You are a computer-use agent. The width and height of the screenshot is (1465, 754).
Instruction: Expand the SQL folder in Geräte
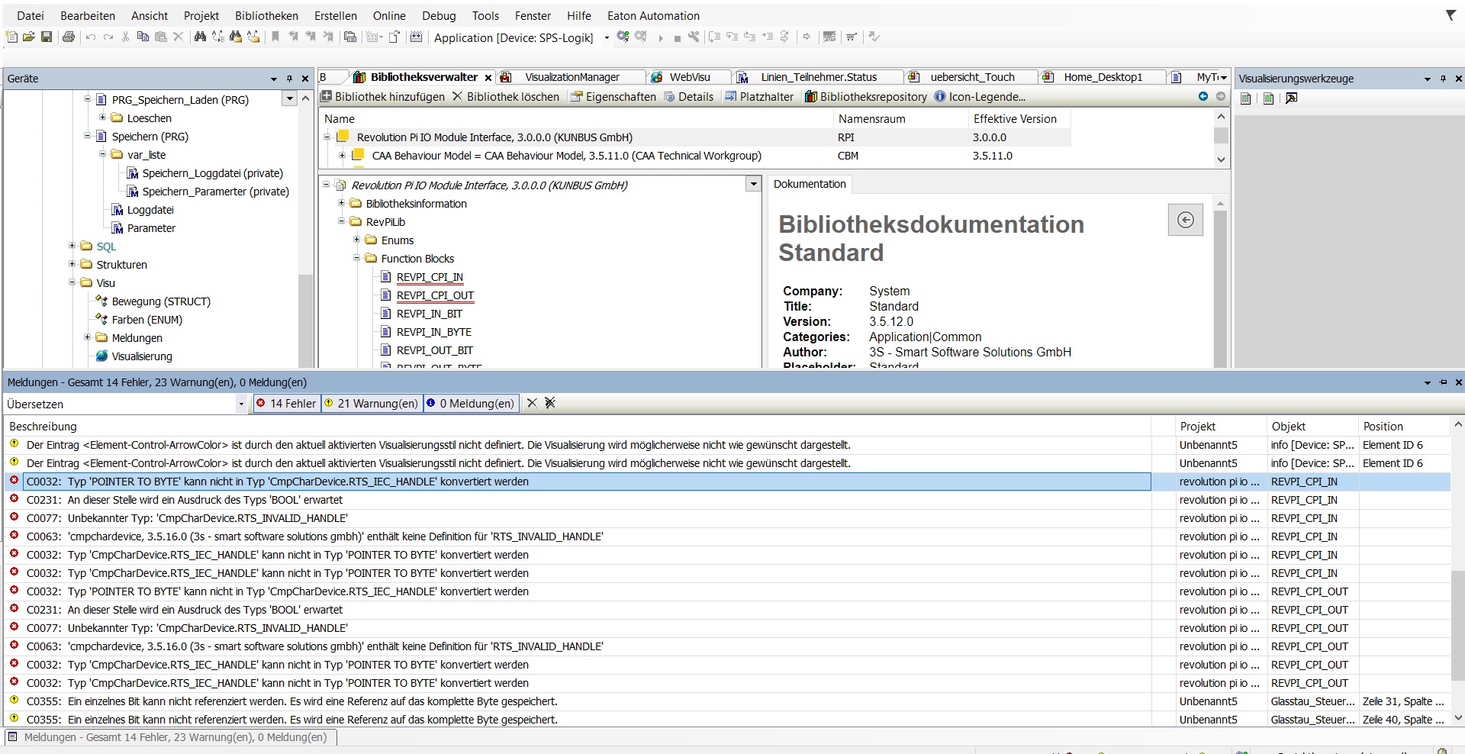point(72,246)
